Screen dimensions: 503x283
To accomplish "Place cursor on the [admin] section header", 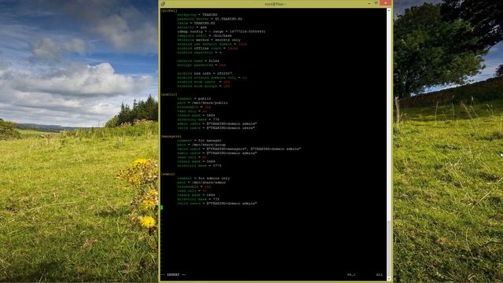I will pos(167,174).
